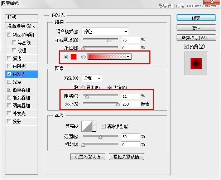Image resolution: width=221 pixels, height=180 pixels.
Task: Select the 投影 style row
Action: coord(21,121)
